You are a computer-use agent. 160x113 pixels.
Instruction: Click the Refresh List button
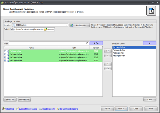[x=79, y=25]
